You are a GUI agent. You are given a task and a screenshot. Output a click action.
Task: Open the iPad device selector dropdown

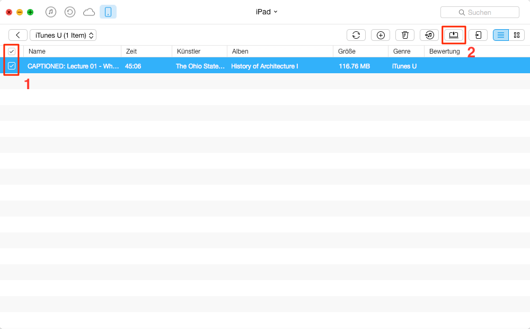pyautogui.click(x=267, y=12)
